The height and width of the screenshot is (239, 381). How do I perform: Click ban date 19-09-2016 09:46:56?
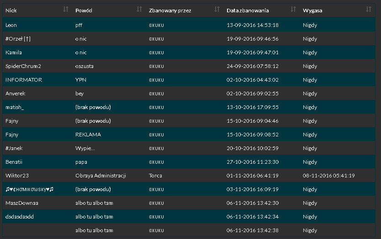coord(253,39)
